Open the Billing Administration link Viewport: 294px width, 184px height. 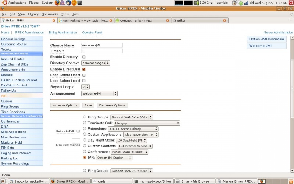pyautogui.click(x=63, y=32)
